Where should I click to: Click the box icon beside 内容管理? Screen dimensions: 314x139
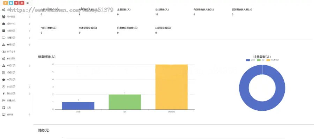(x=3, y=31)
